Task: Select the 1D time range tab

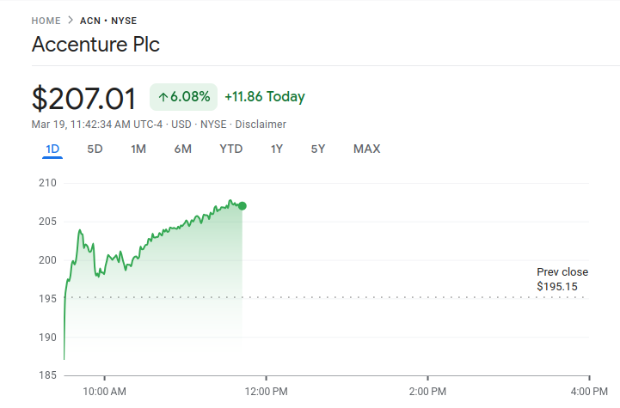Action: coord(52,149)
